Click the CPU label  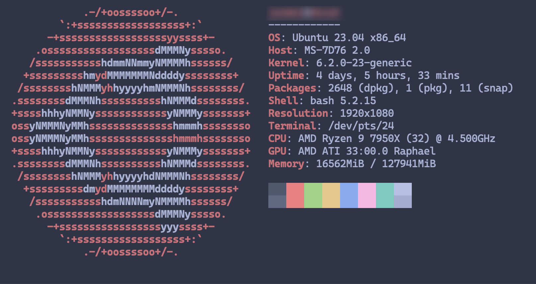pyautogui.click(x=277, y=139)
